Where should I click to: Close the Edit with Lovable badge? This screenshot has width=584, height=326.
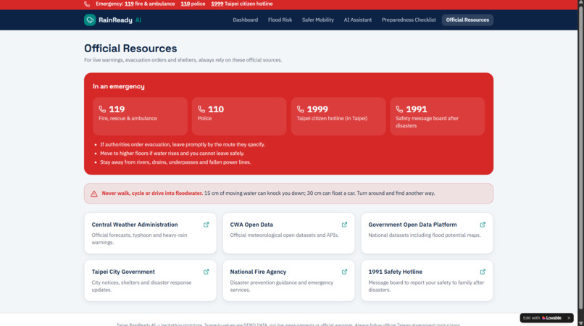(569, 318)
